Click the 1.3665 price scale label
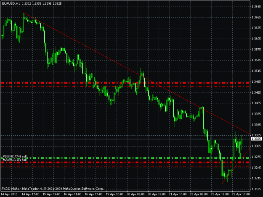 tap(256, 17)
